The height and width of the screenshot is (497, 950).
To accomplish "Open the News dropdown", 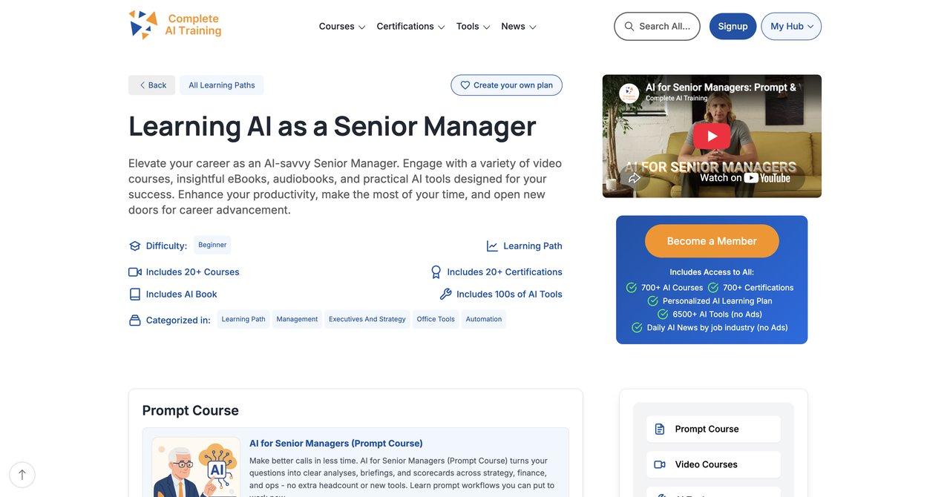I will [519, 27].
